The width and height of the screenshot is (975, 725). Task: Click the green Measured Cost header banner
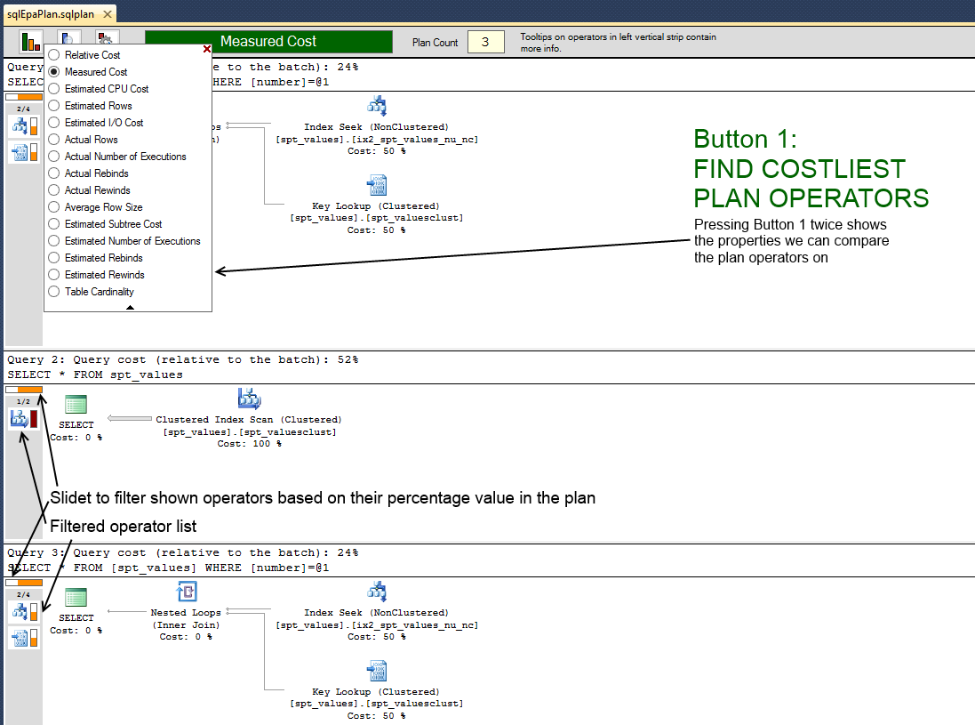tap(268, 42)
